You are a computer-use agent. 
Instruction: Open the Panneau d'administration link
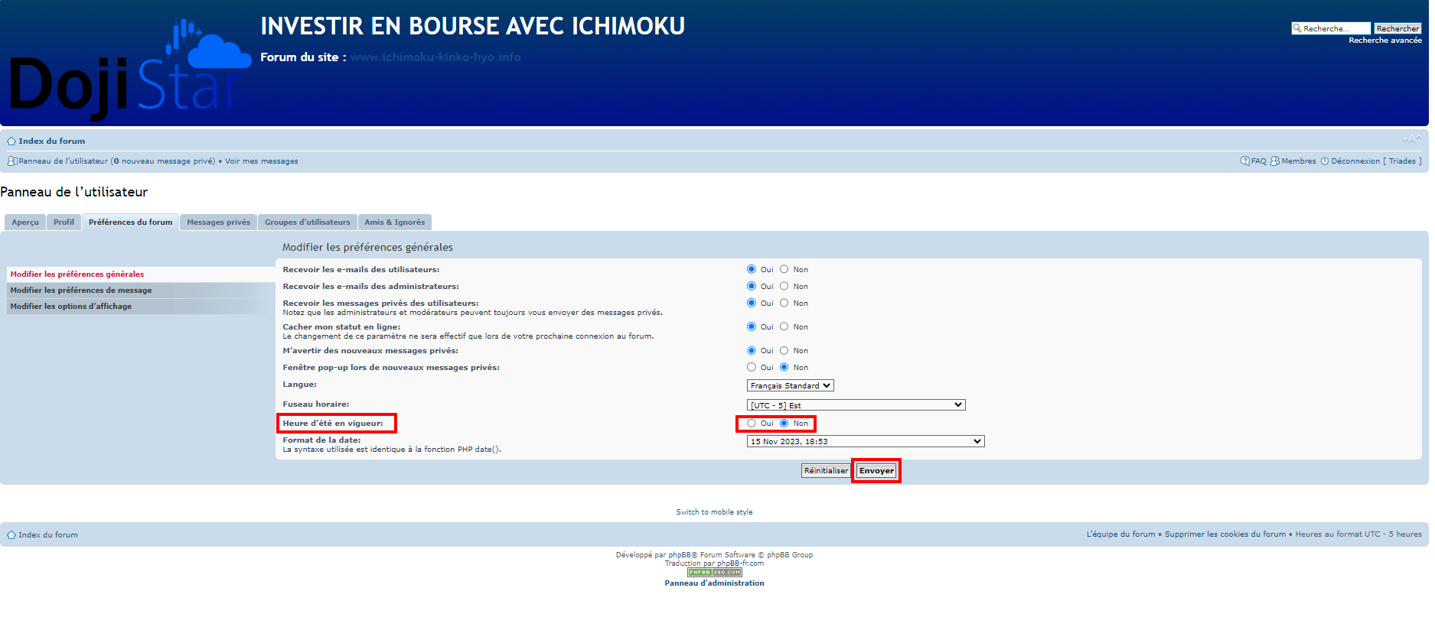pos(715,583)
